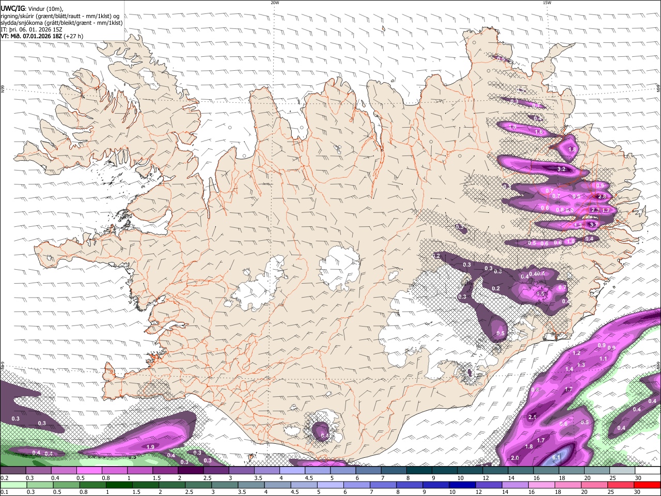Click the '2.8' value near the east fjords
661x496 pixels.
pos(602,197)
